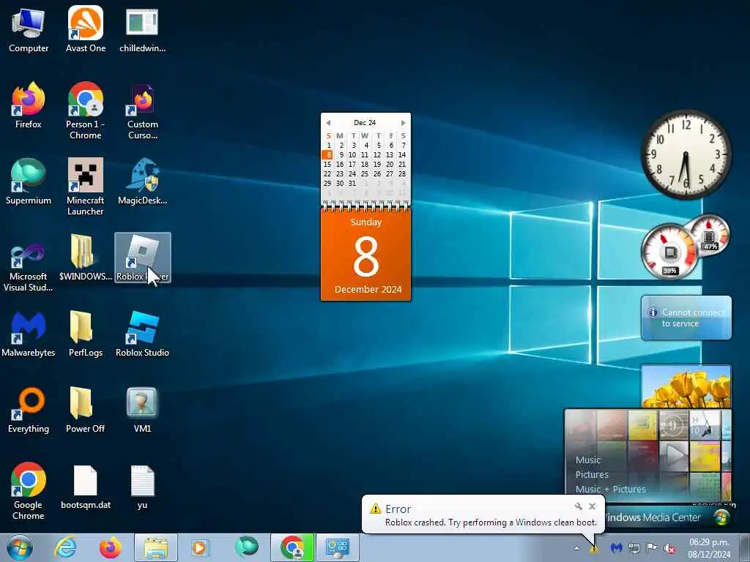Screen dimensions: 750x562
Task: Go to next month in calendar gadget
Action: [x=404, y=123]
